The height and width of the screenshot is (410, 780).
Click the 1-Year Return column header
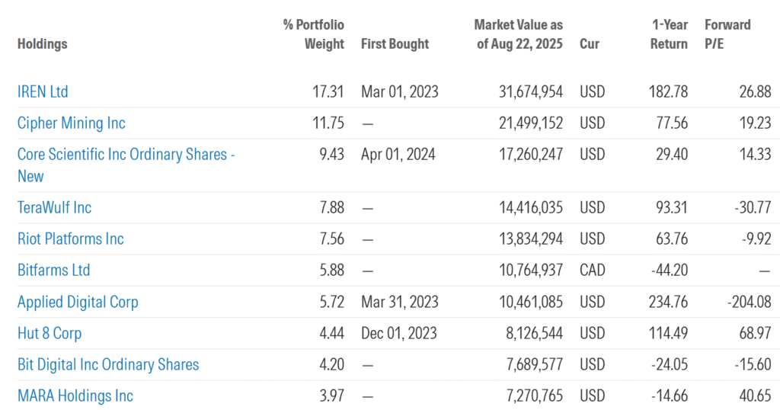(668, 34)
